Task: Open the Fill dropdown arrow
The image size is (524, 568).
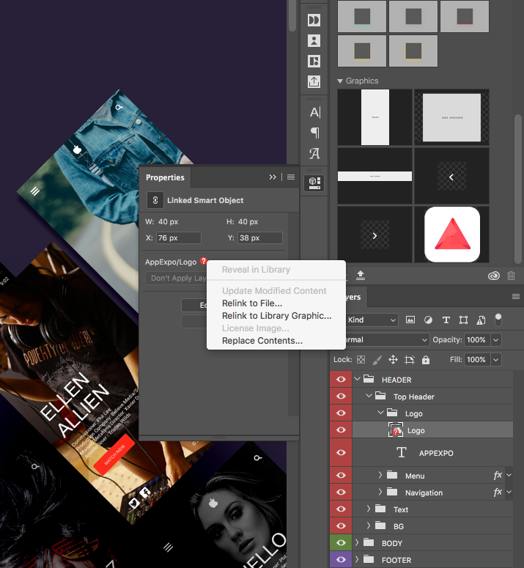Action: 495,360
